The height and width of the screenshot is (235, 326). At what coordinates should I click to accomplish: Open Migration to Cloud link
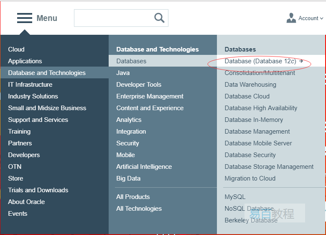[x=250, y=178]
